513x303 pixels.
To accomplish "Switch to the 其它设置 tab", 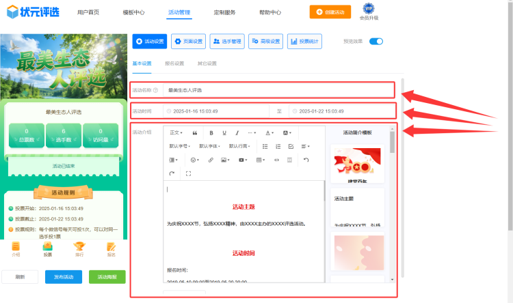I will pyautogui.click(x=207, y=63).
